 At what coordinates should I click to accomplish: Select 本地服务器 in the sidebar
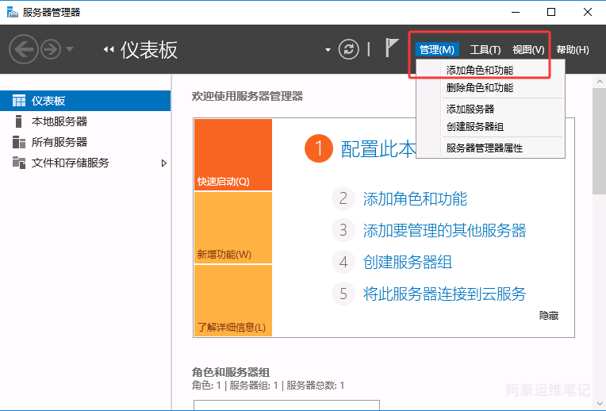click(x=85, y=121)
